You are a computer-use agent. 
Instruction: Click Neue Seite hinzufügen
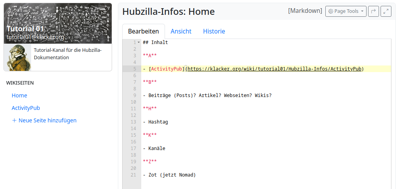[x=47, y=120]
